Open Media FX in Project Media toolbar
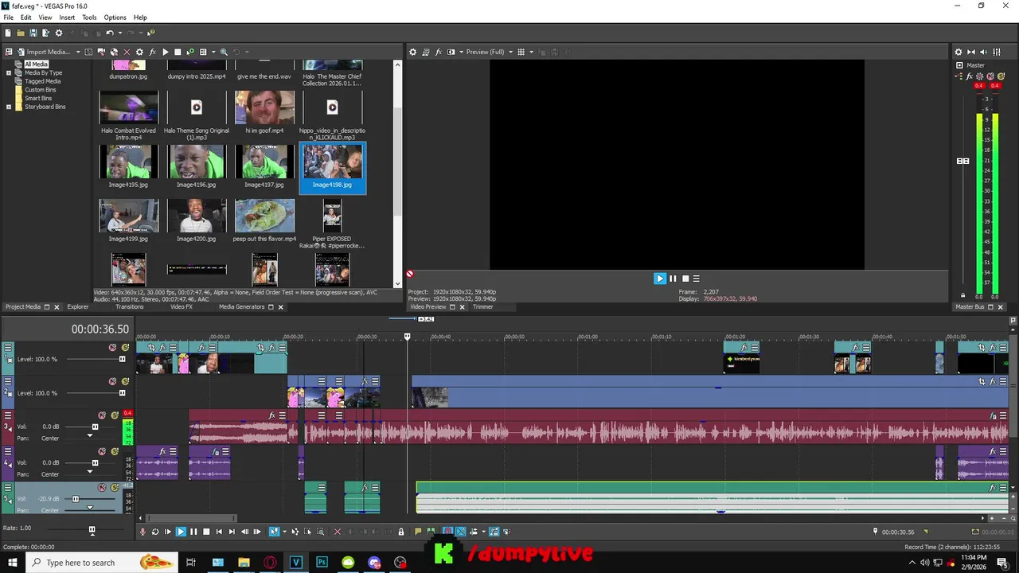Screen dimensions: 1019x573 point(152,52)
